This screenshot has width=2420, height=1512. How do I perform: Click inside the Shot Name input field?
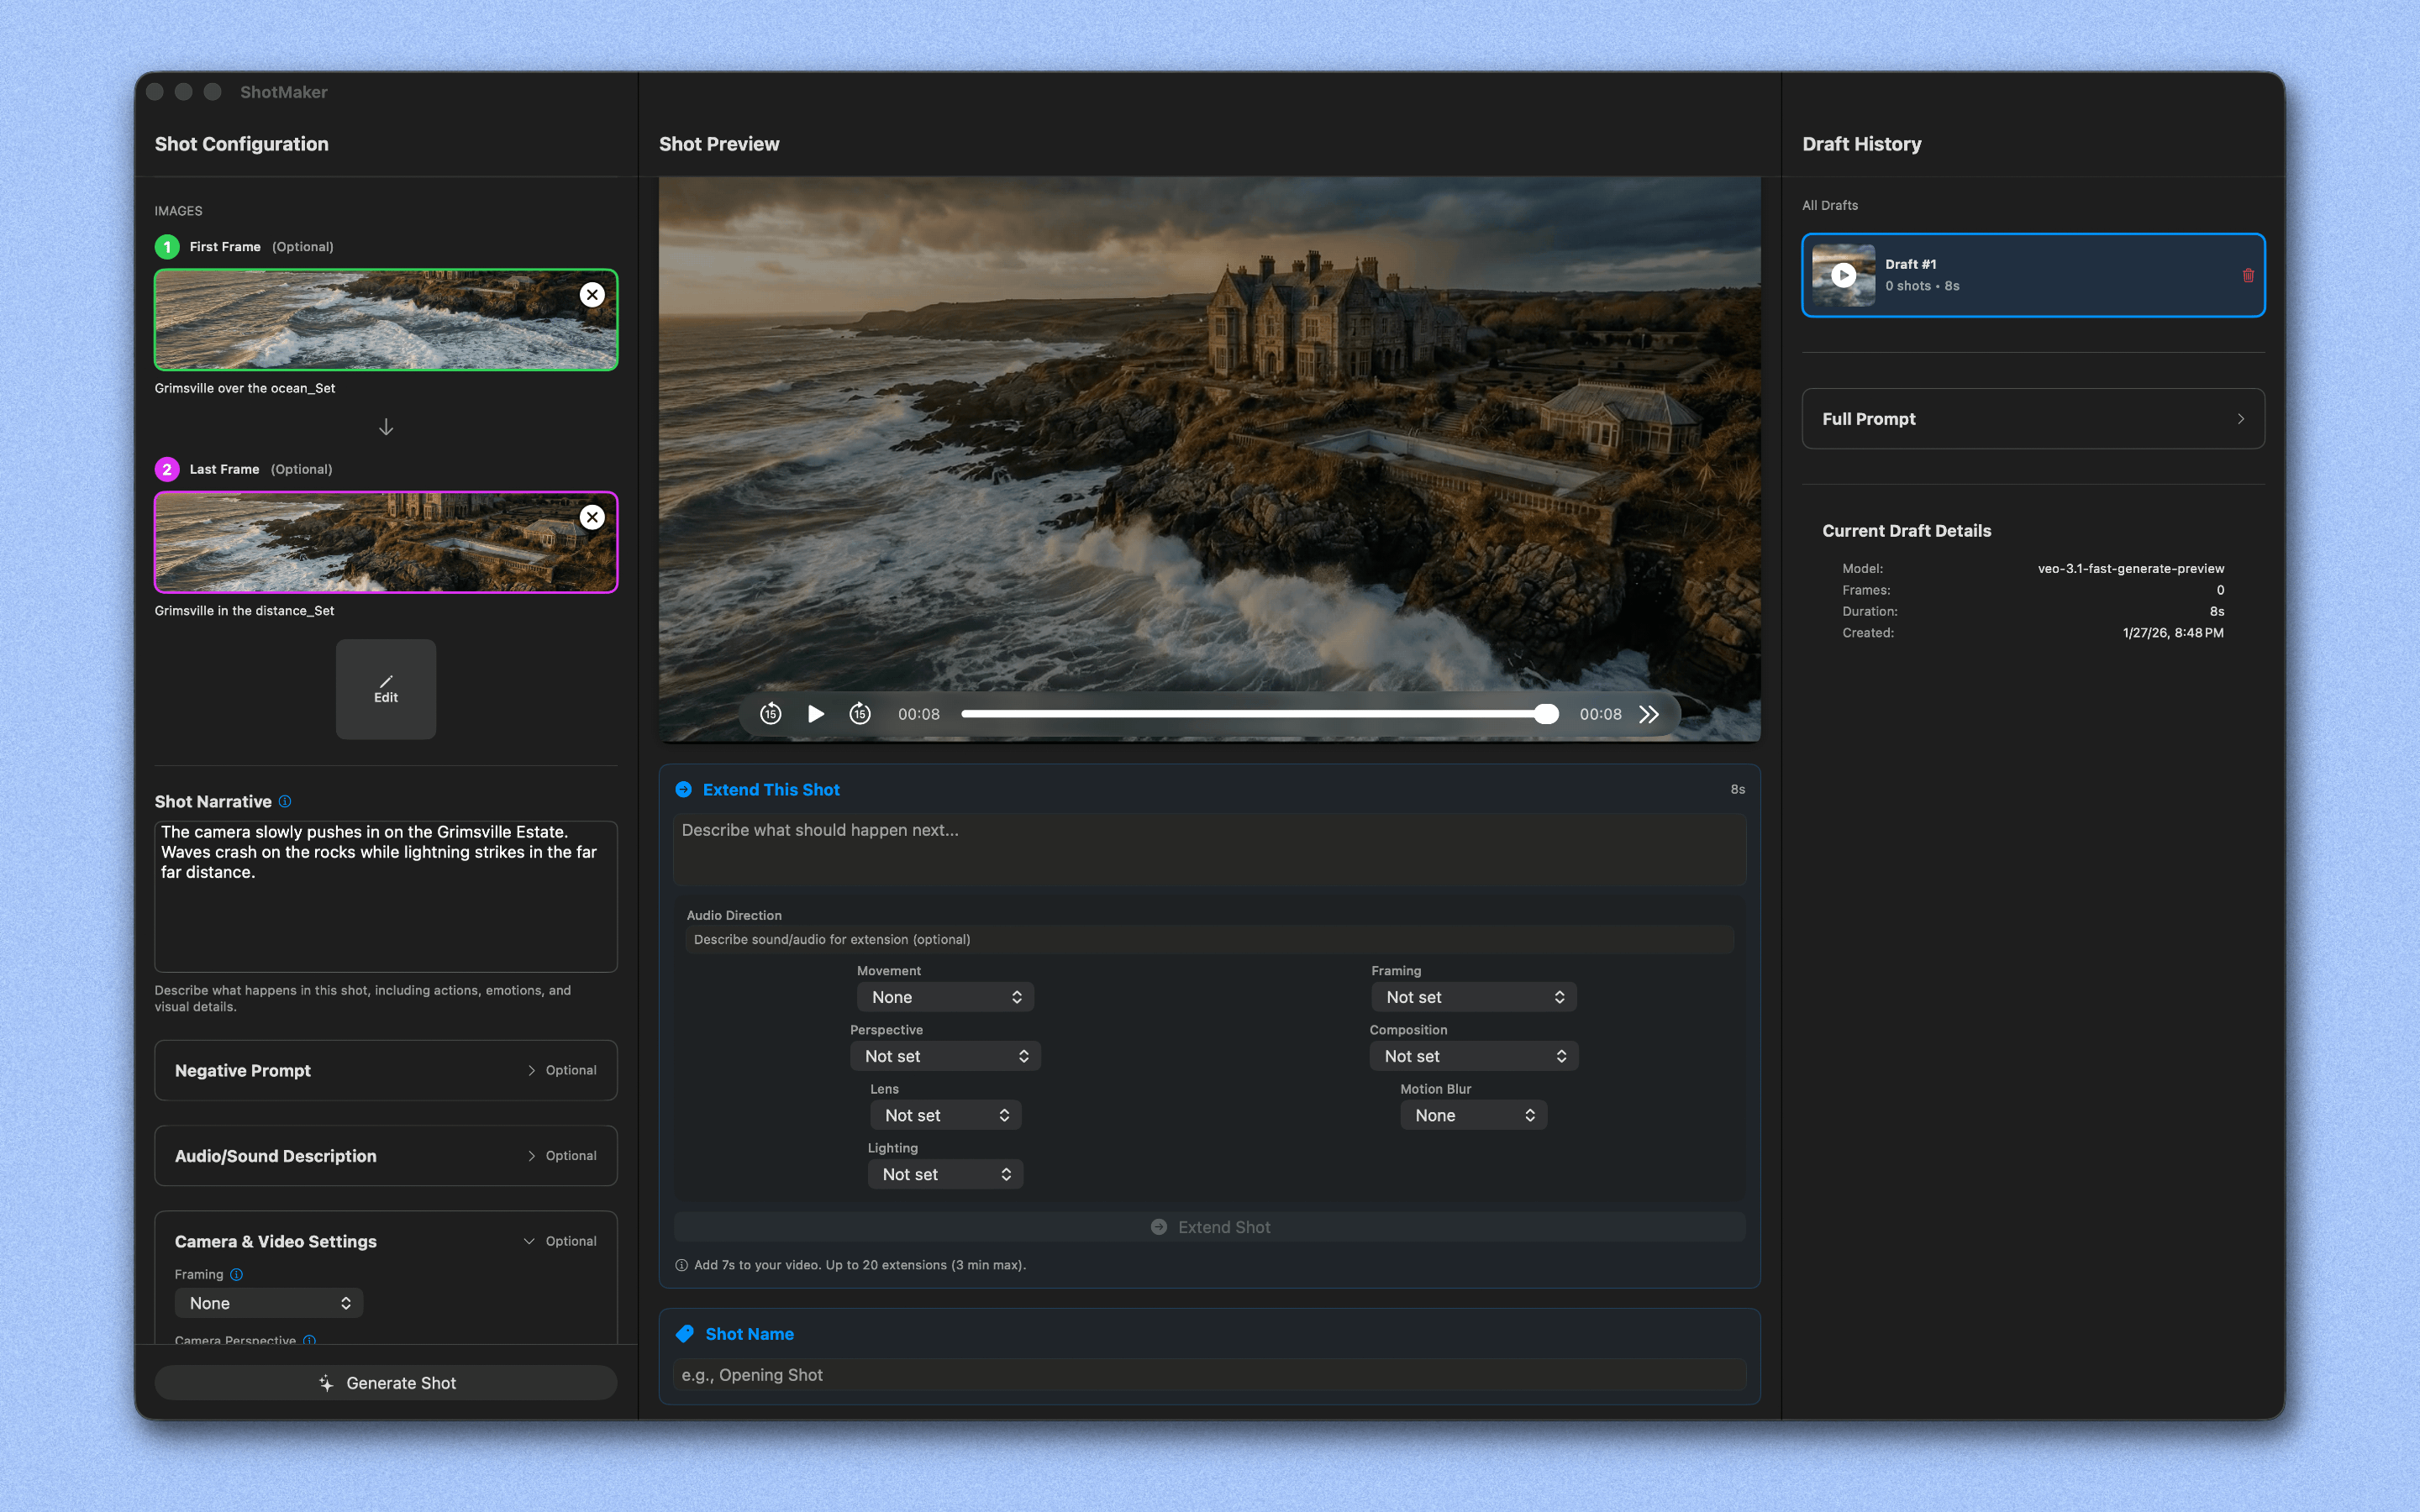(1209, 1374)
